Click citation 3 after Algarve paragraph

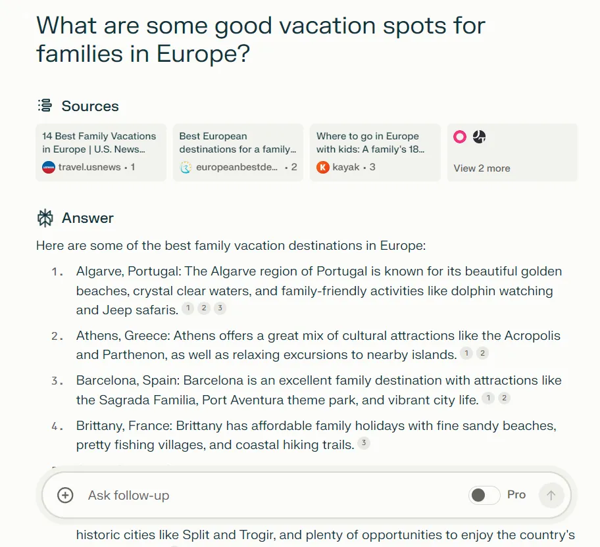pos(220,308)
